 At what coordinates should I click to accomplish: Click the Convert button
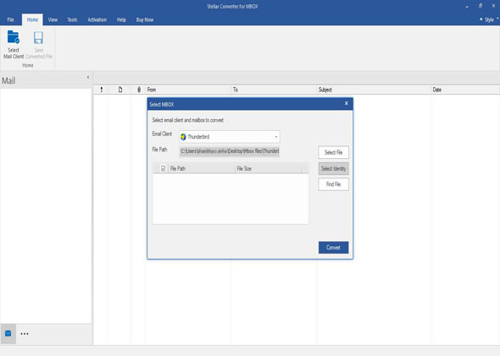333,248
